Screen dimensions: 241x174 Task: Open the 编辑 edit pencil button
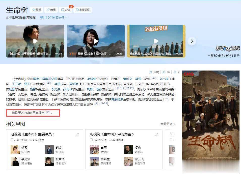51,10
